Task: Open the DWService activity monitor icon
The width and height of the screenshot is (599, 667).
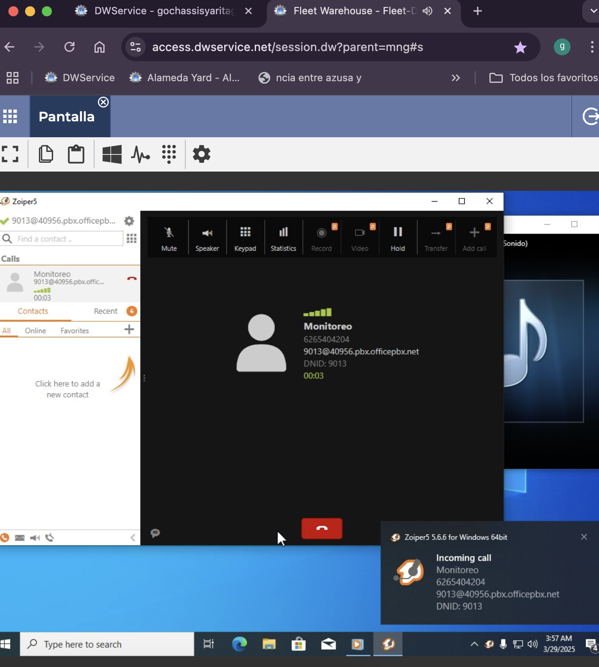Action: click(141, 154)
